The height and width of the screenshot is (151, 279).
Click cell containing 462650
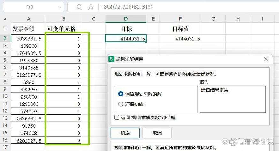(x=28, y=89)
